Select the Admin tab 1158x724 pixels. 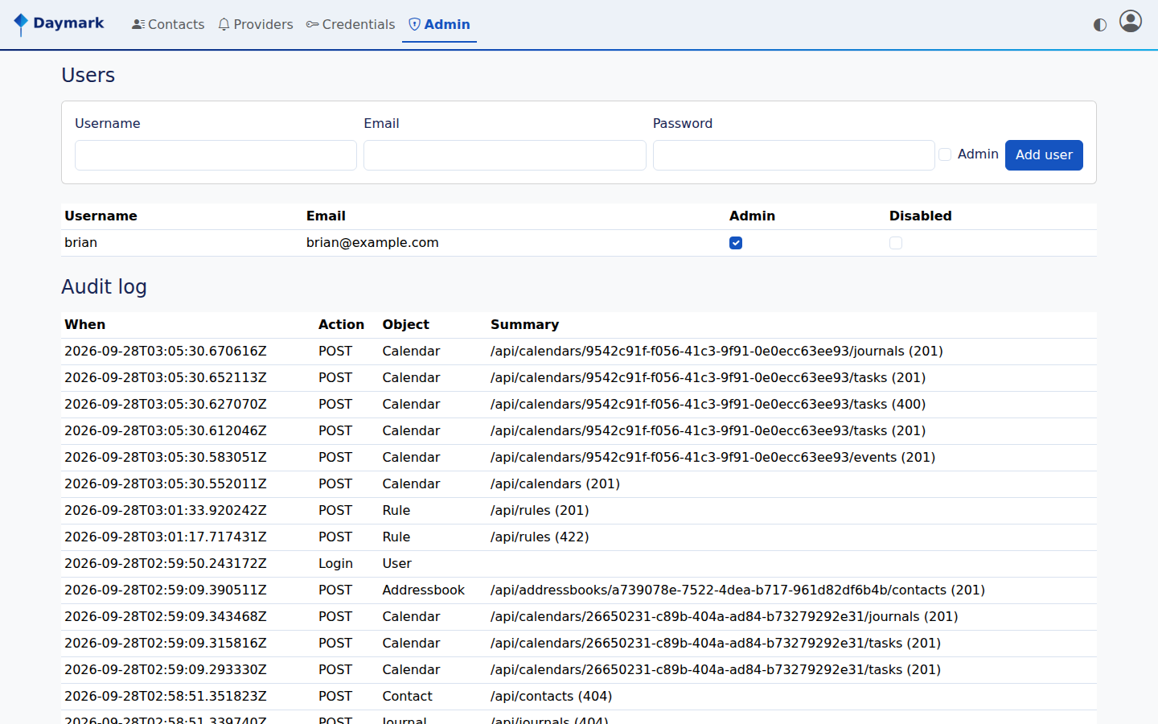point(439,24)
